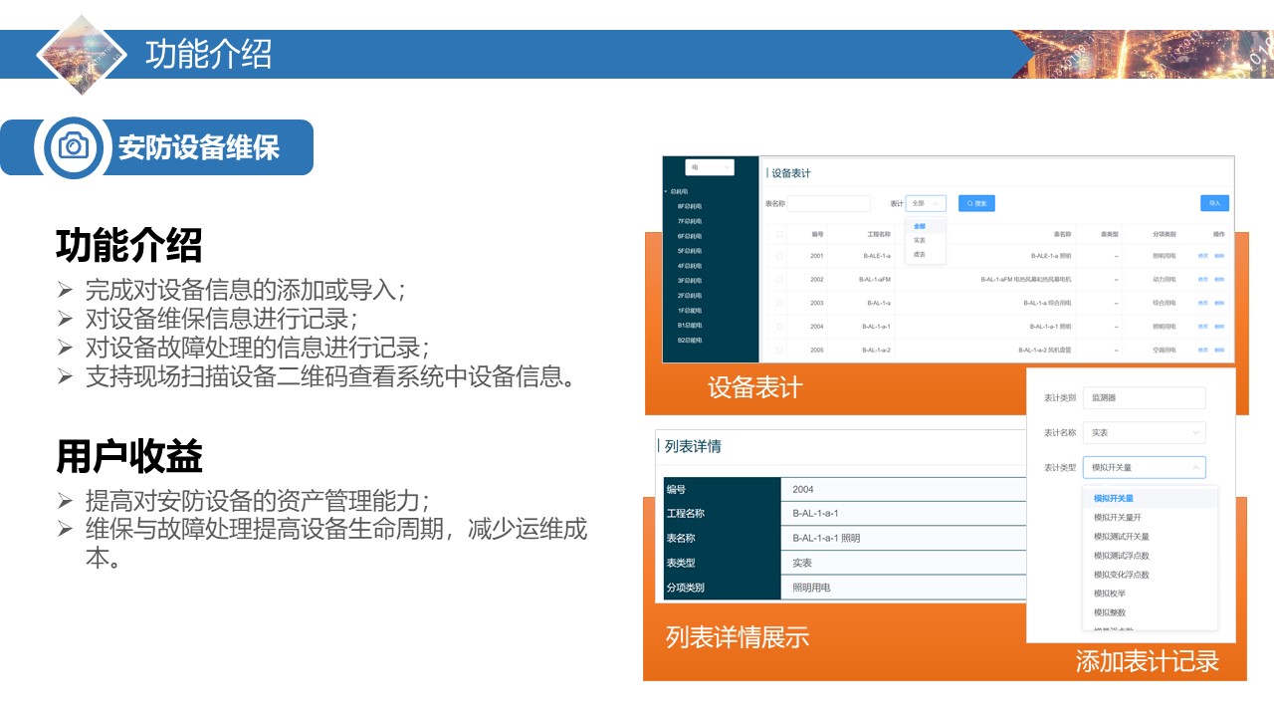This screenshot has width=1274, height=717.
Task: Click 删除 link in row 2005
Action: pos(1219,350)
